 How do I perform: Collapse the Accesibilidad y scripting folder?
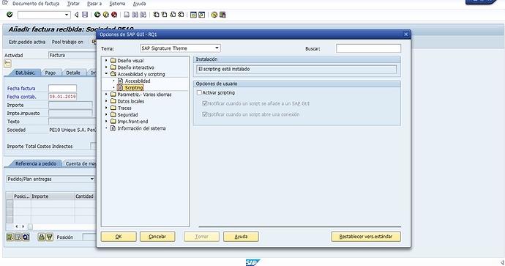point(106,74)
